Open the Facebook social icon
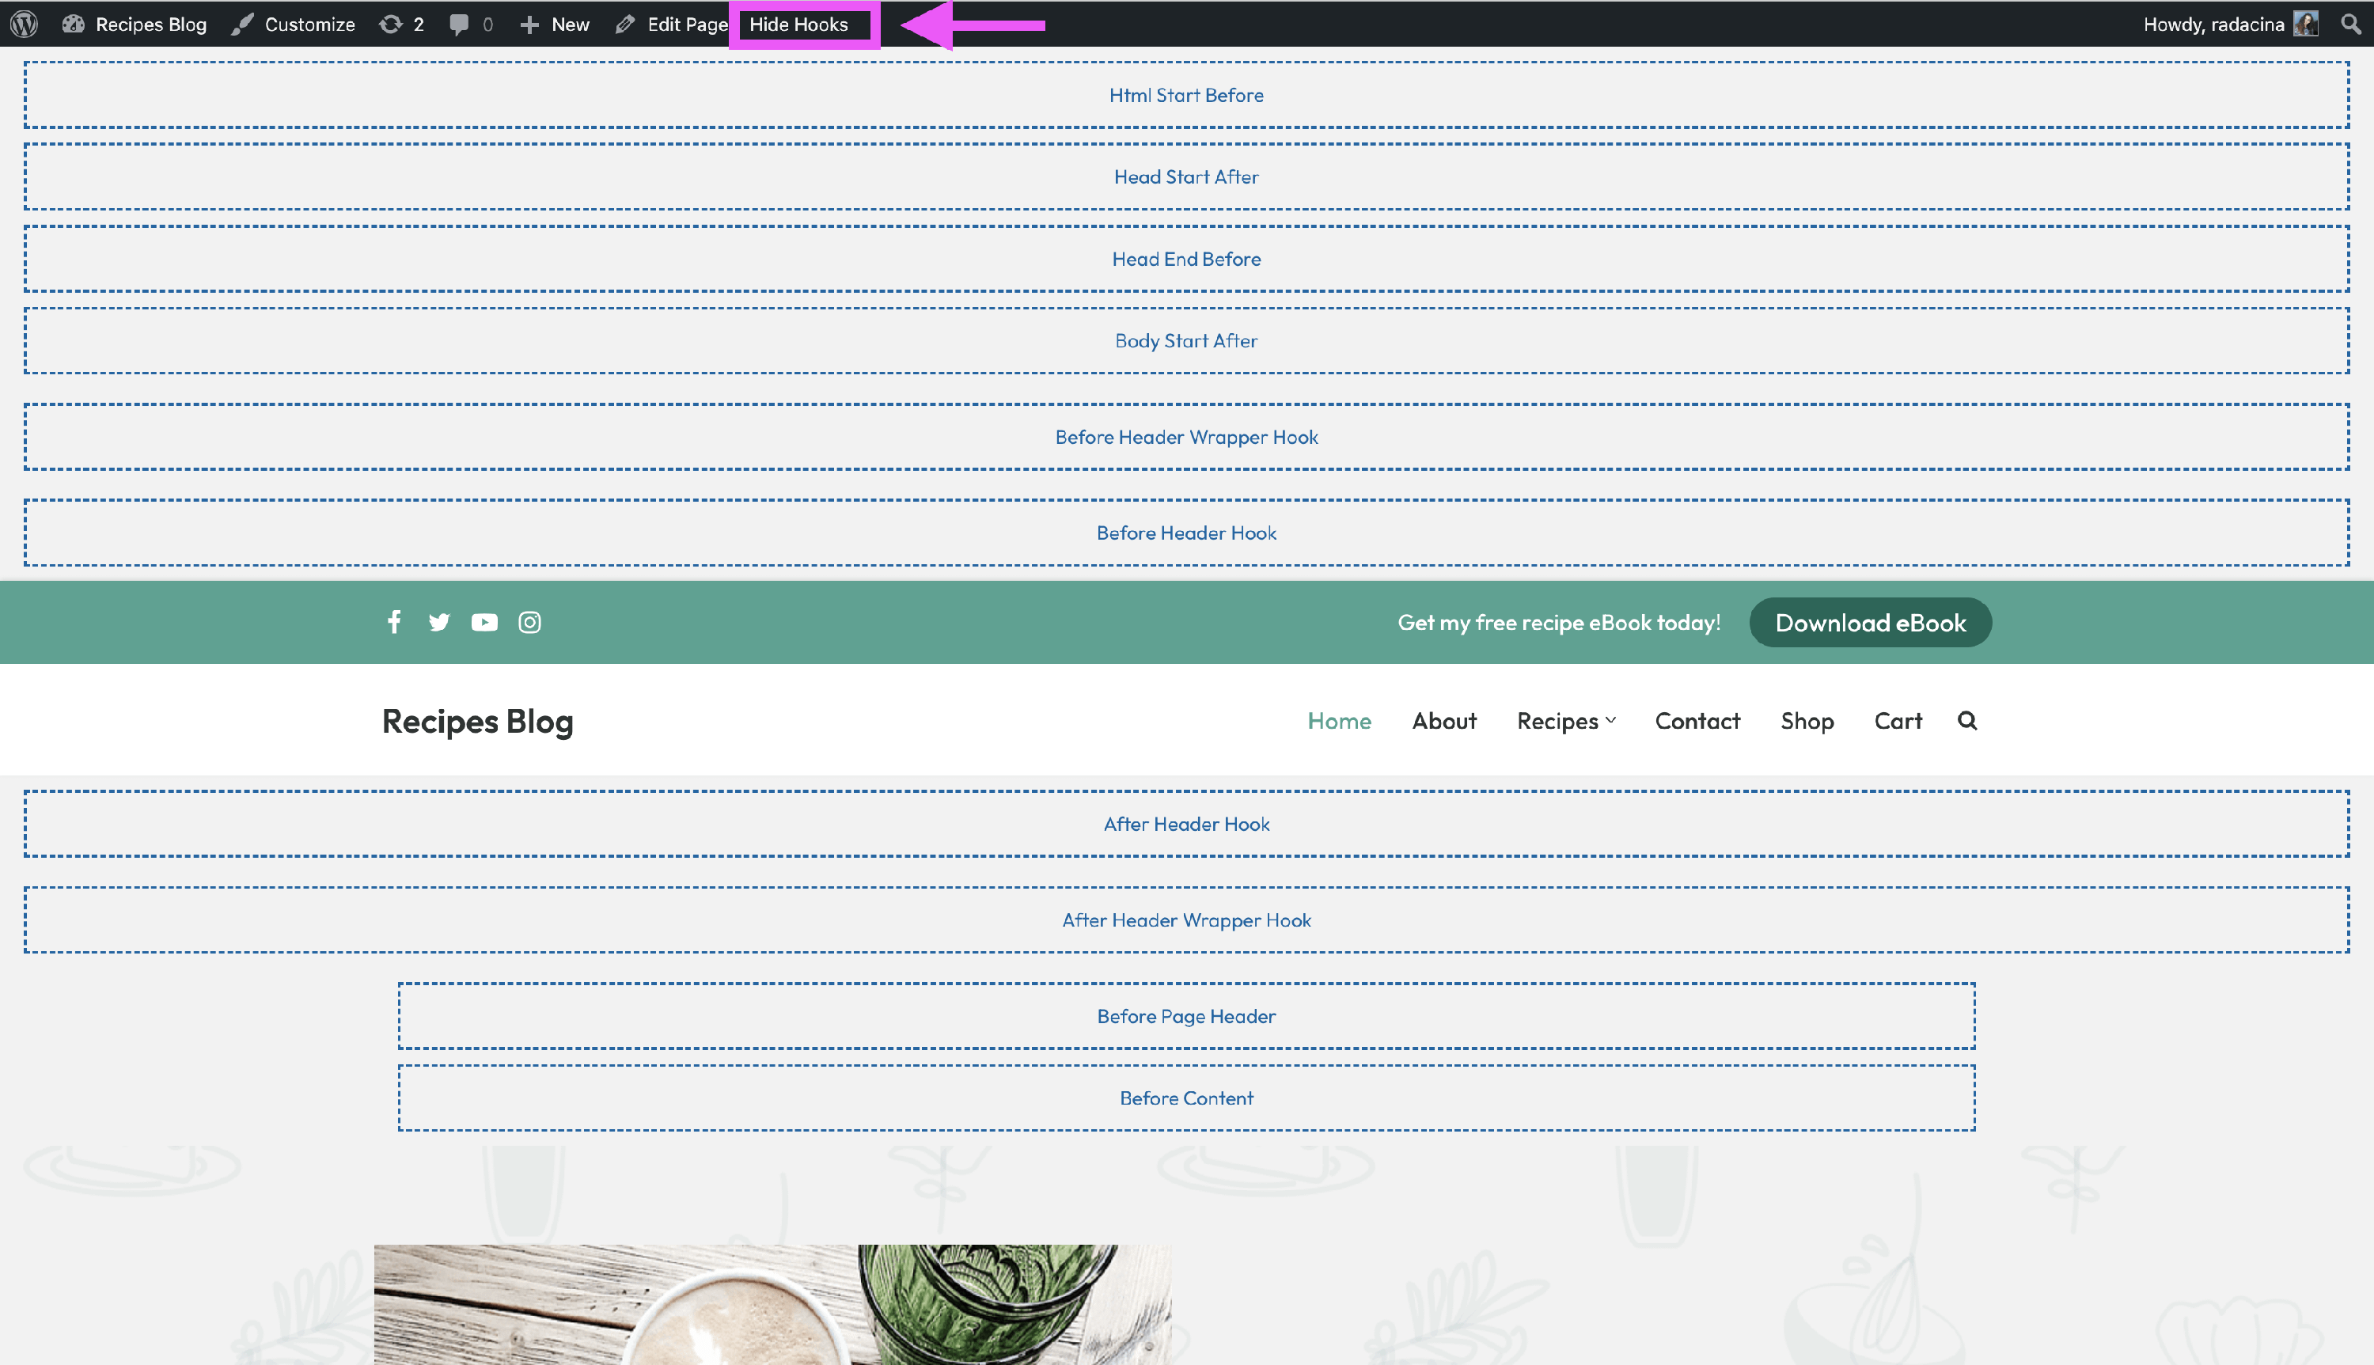This screenshot has height=1365, width=2374. coord(395,623)
